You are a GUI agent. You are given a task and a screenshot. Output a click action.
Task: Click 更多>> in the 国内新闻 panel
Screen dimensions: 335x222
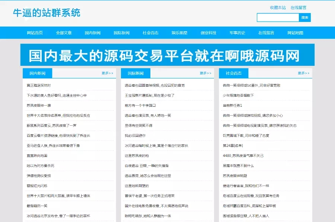coord(107,73)
